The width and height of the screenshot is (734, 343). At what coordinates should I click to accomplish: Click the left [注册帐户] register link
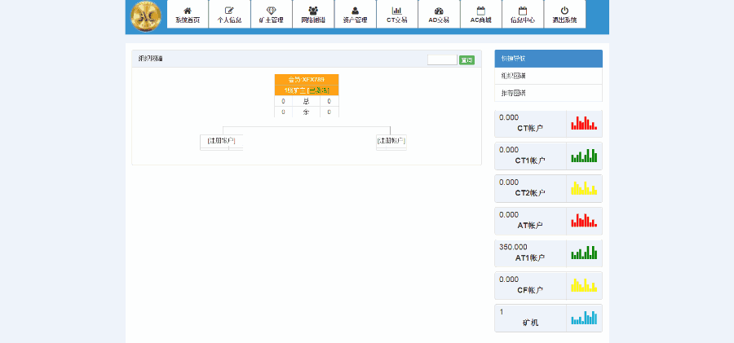point(221,141)
